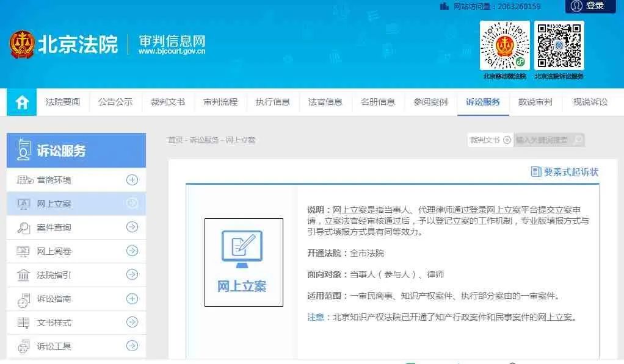This screenshot has height=364, width=624.
Task: Open 案件查询 via its arrow
Action: (x=132, y=227)
